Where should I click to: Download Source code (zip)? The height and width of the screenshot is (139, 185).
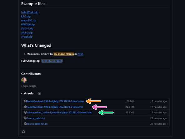tap(36, 118)
